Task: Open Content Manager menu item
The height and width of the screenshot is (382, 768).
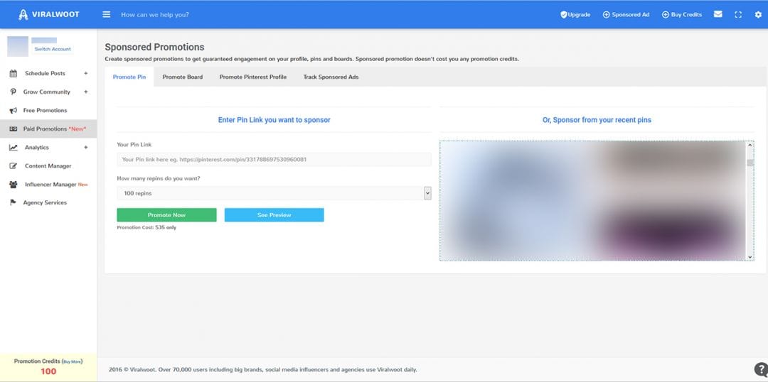Action: coord(48,166)
